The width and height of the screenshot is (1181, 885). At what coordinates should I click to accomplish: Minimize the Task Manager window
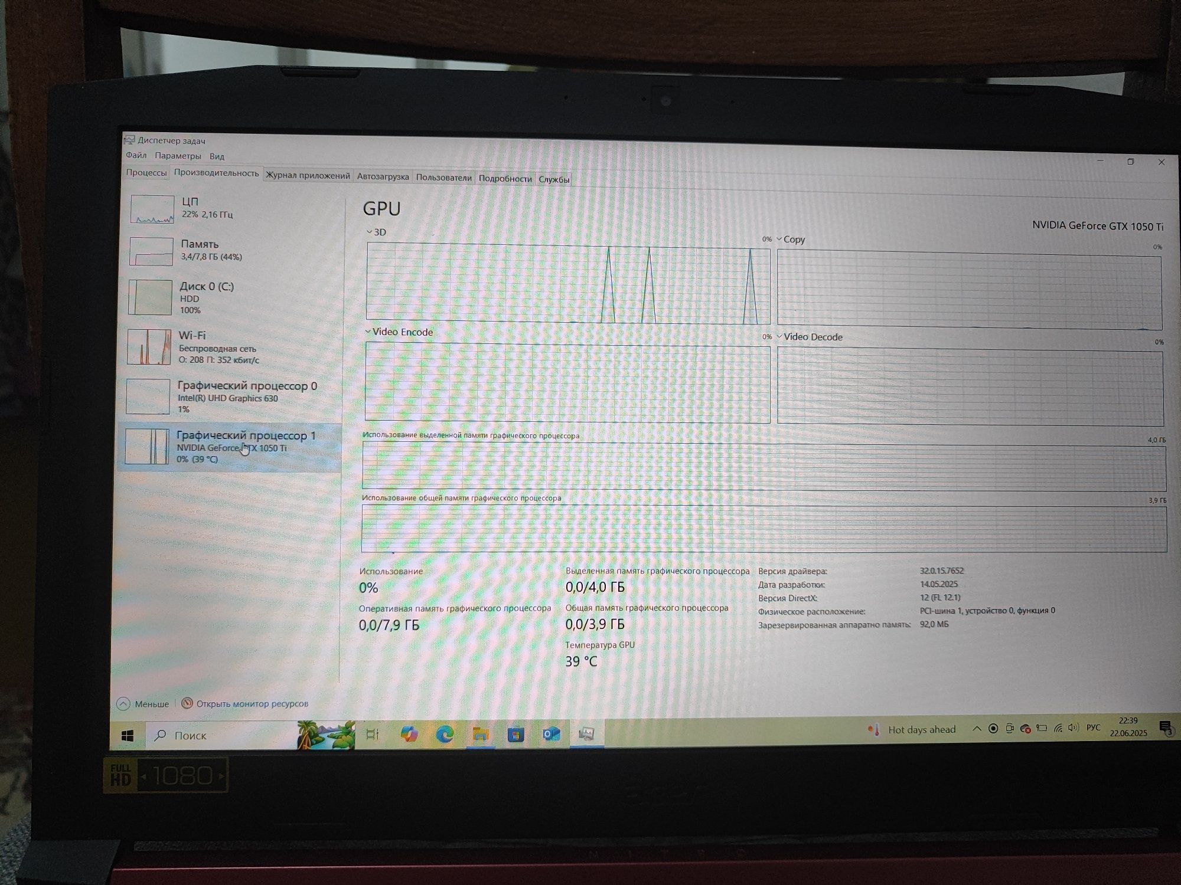click(x=1100, y=160)
